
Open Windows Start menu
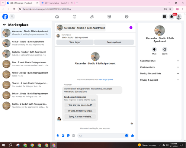[3, 145]
